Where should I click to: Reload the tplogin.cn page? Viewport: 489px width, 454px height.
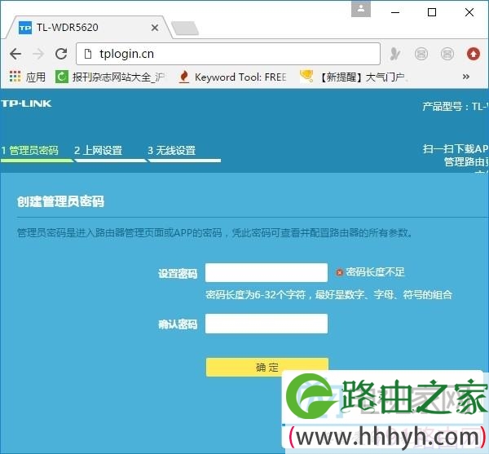61,54
